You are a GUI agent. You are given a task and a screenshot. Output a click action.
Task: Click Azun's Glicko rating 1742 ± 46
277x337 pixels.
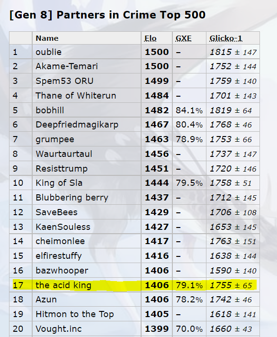pyautogui.click(x=231, y=300)
